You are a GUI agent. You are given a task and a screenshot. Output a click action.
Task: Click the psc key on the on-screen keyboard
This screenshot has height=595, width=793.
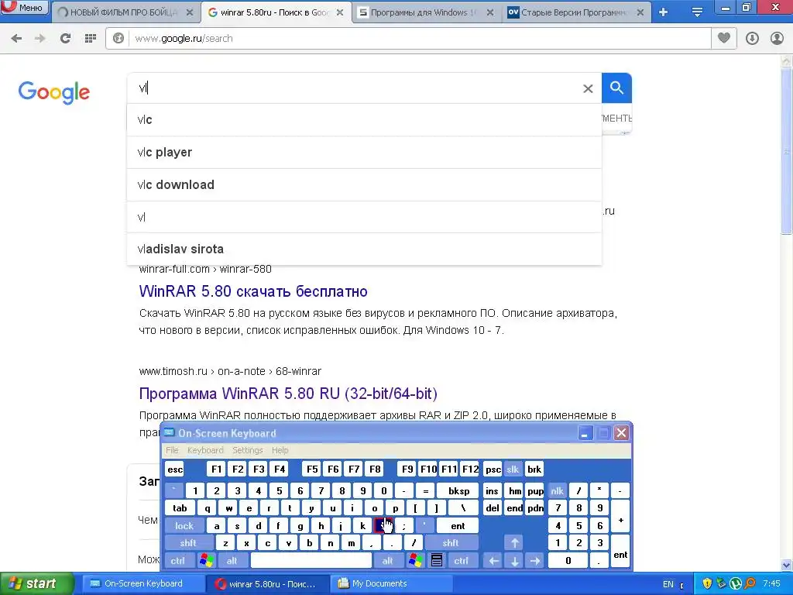pyautogui.click(x=493, y=469)
